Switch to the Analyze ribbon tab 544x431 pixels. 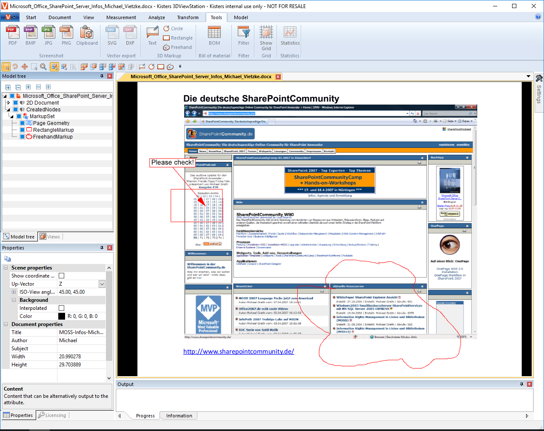click(x=157, y=17)
